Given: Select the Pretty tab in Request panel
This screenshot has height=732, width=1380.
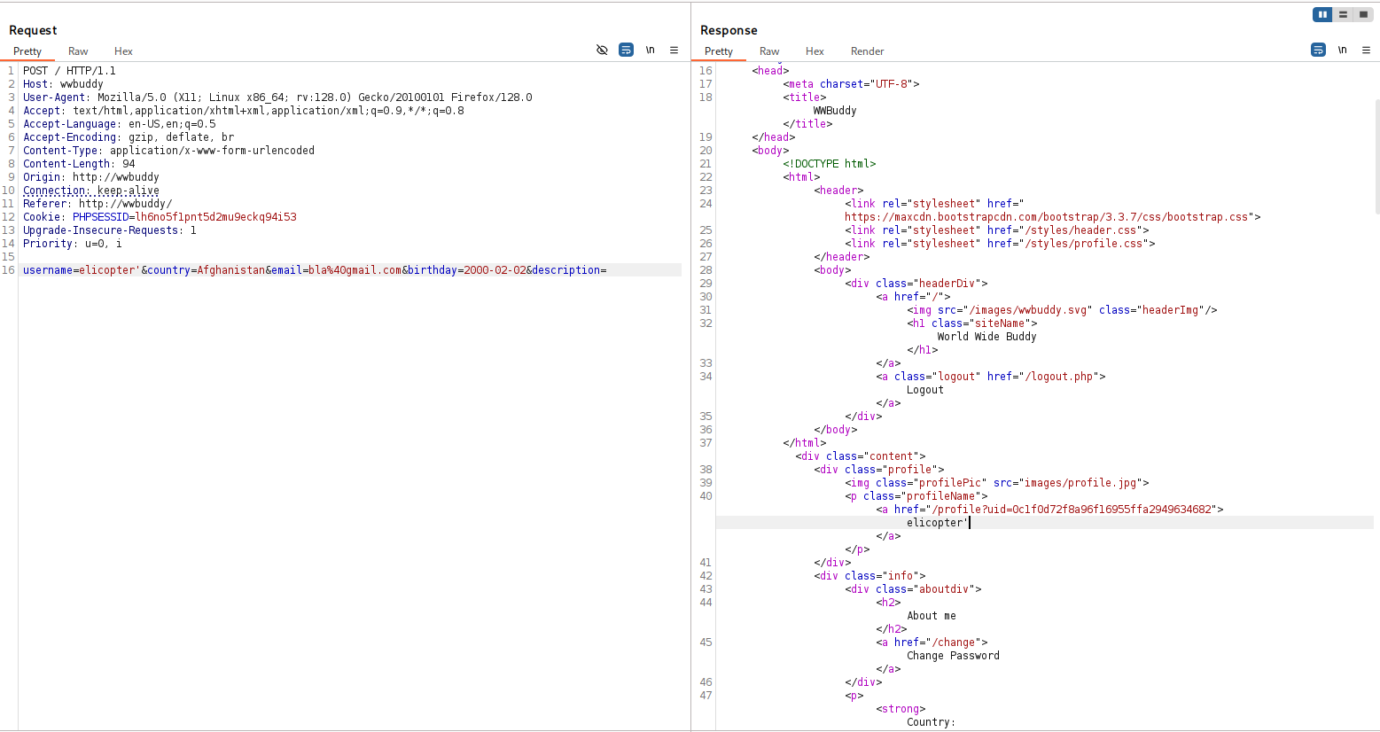Looking at the screenshot, I should [x=27, y=51].
